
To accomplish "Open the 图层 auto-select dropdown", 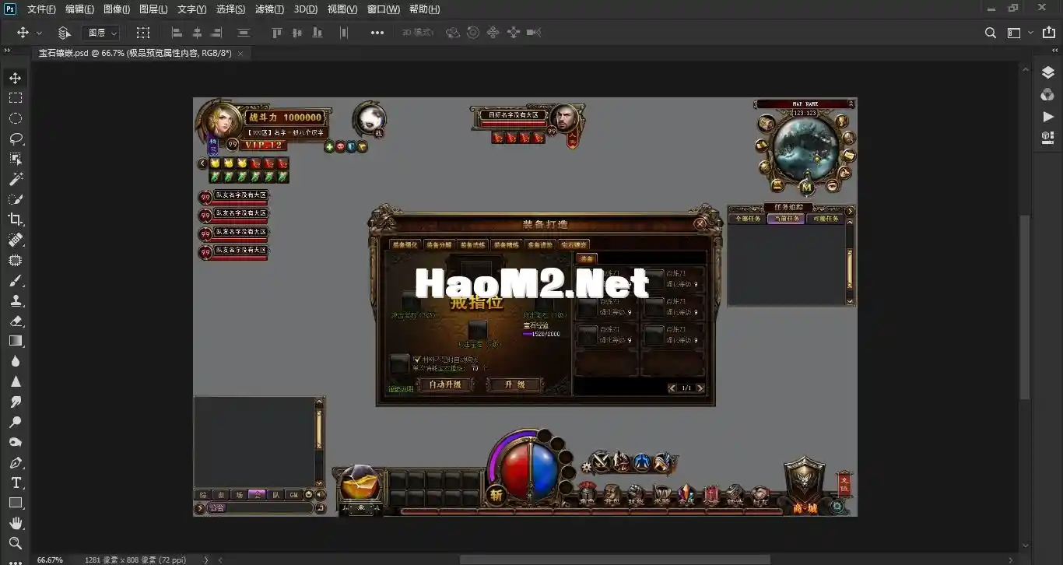I will pos(101,33).
